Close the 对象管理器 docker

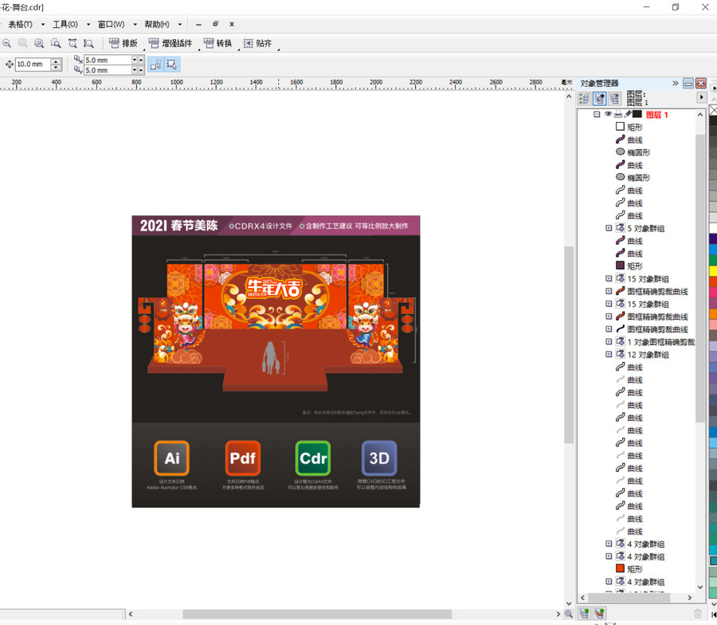700,83
